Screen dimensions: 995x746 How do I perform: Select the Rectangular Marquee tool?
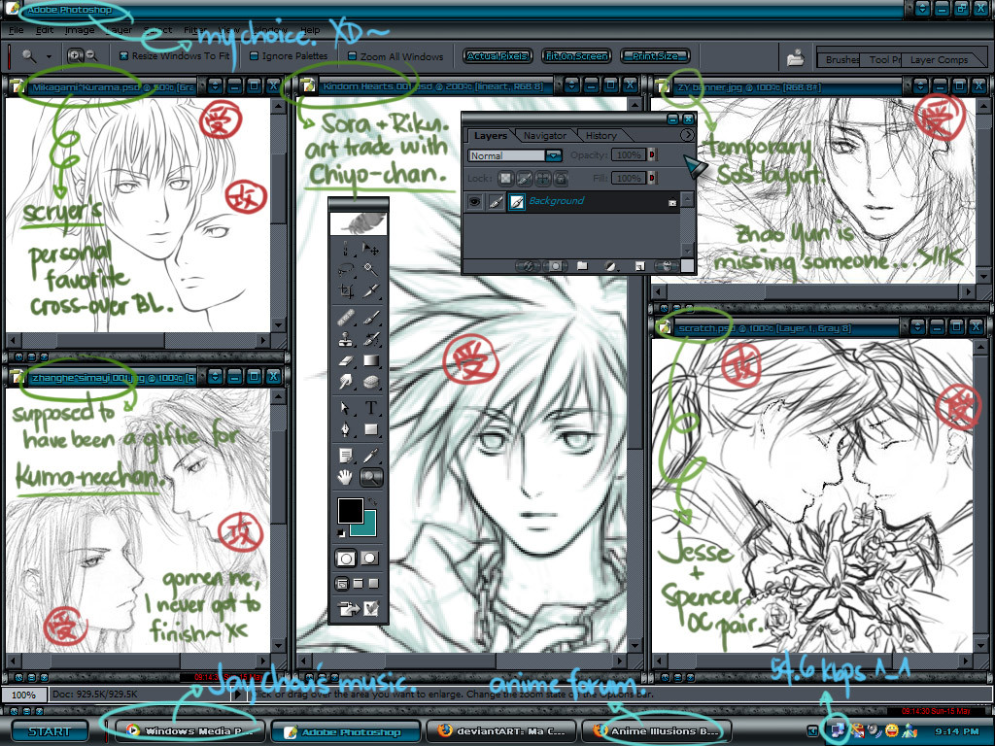click(x=345, y=248)
